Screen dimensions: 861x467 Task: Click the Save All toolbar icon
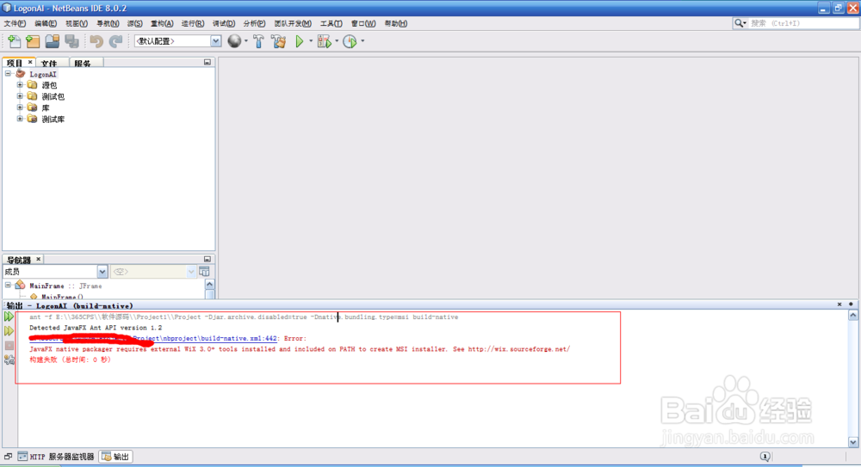(71, 41)
